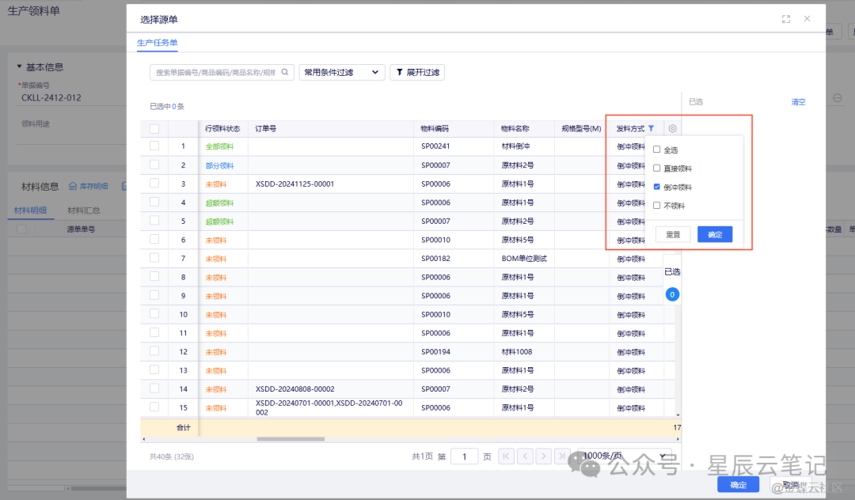Screen dimensions: 855x500
Task: Click the page number input field
Action: tap(464, 456)
